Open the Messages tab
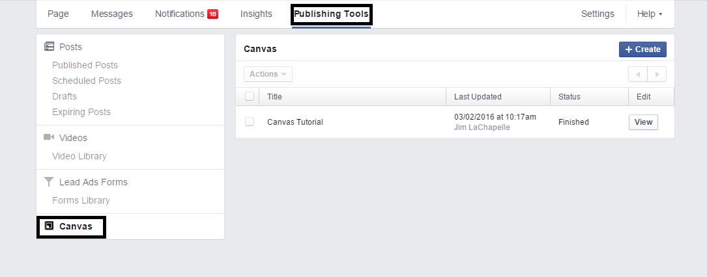This screenshot has width=707, height=277. click(x=112, y=14)
